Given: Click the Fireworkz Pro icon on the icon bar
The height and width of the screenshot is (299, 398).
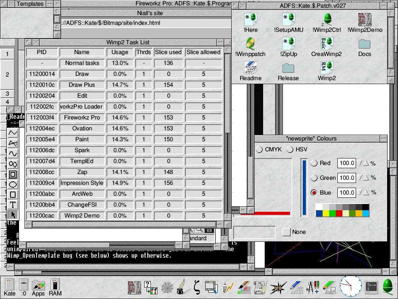Looking at the screenshot, I should click(278, 288).
